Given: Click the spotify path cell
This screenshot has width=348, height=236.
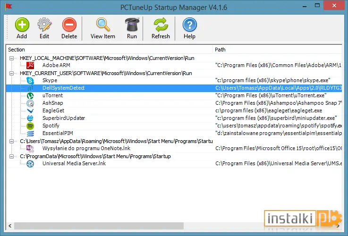Looking at the screenshot, I should [x=278, y=126].
